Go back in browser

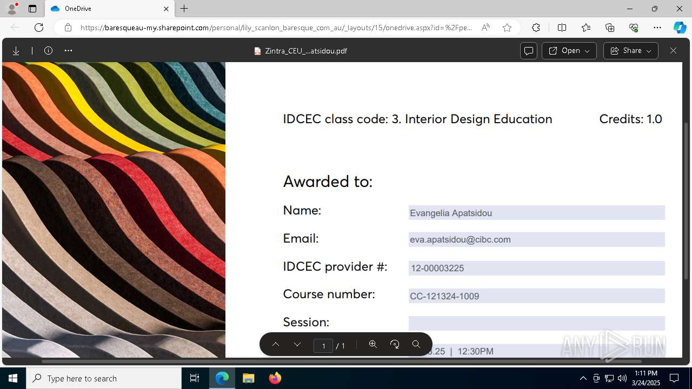point(15,28)
